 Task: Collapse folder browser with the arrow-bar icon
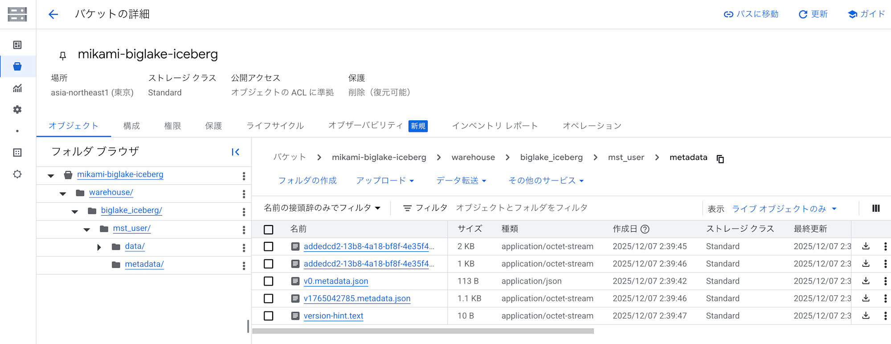pos(236,152)
